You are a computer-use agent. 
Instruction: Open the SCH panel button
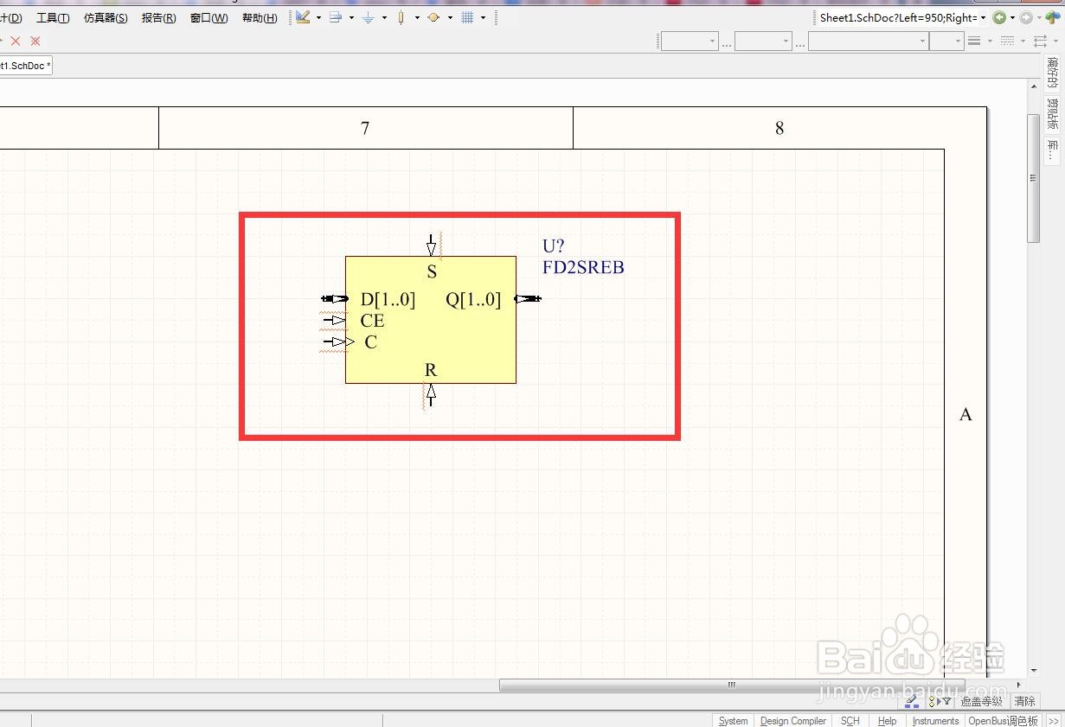point(850,720)
